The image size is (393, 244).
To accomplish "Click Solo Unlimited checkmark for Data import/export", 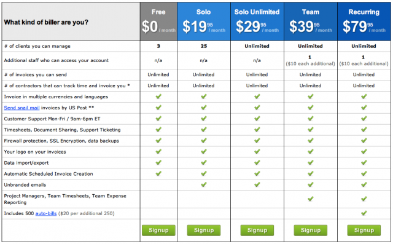I will tap(257, 162).
